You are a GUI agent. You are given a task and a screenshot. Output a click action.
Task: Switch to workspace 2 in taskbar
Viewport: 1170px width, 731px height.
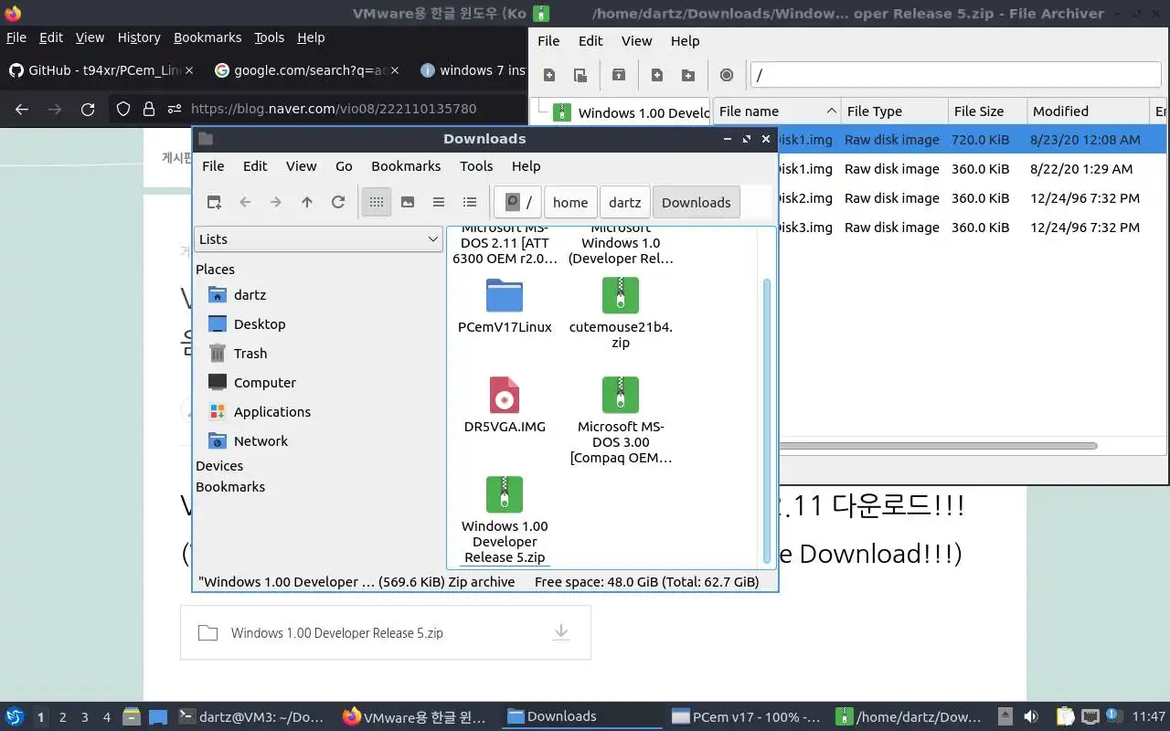62,717
